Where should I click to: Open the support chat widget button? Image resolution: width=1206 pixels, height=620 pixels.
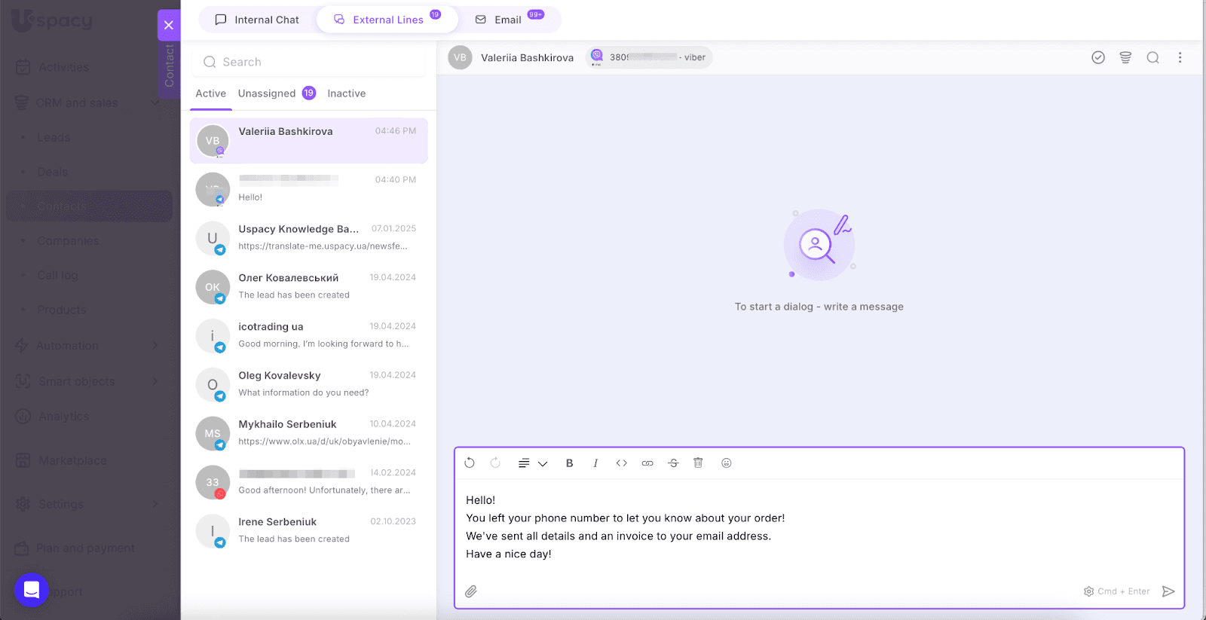click(32, 590)
